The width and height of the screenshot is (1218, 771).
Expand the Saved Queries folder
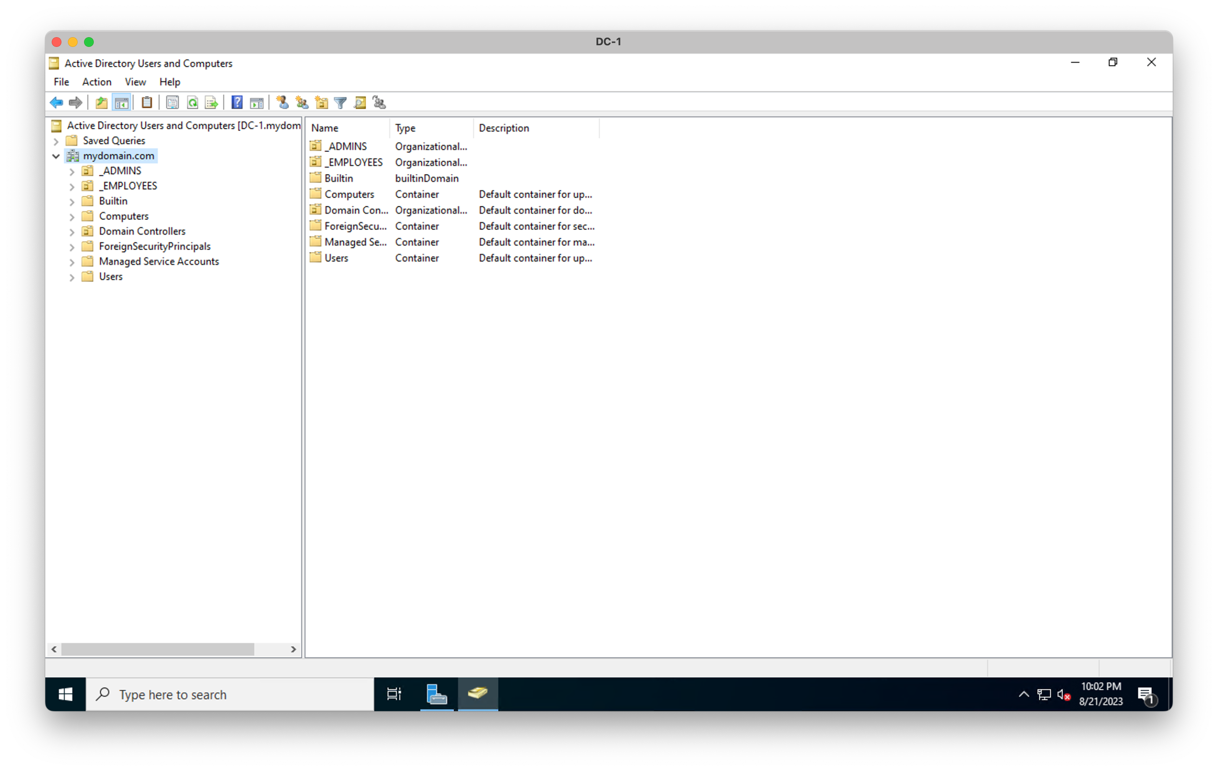56,141
